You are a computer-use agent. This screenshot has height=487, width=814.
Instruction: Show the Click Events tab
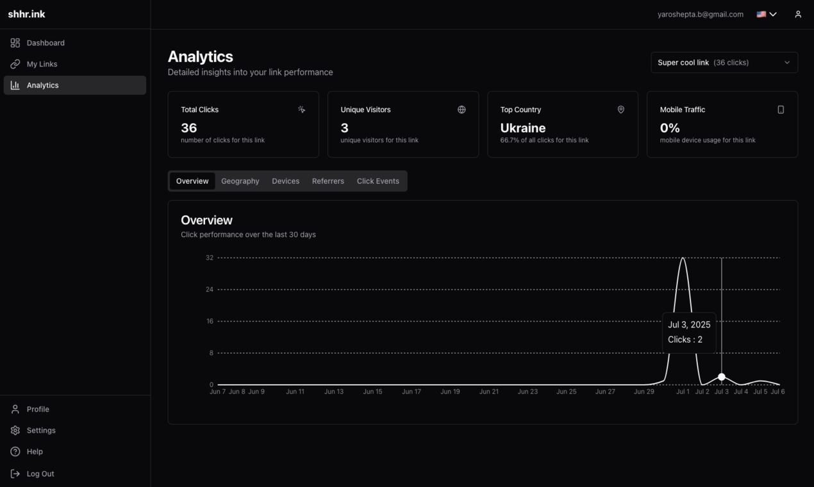[378, 181]
